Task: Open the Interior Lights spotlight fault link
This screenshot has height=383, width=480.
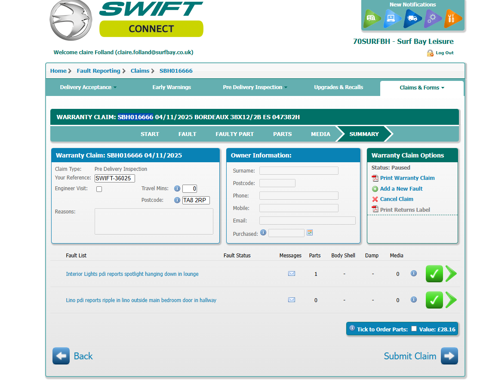Action: (132, 274)
